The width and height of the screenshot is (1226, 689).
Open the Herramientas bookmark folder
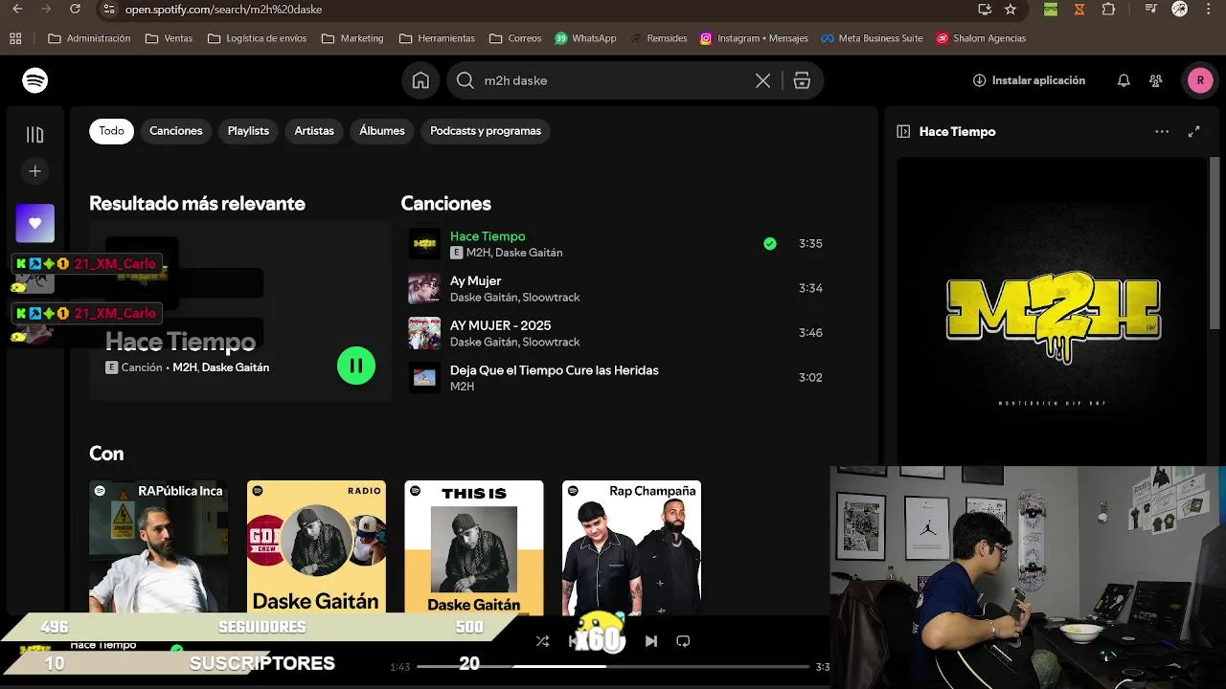(437, 38)
